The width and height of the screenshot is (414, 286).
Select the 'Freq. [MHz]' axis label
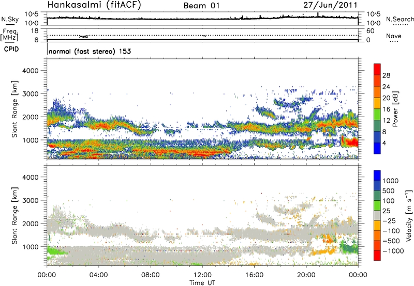pos(9,35)
